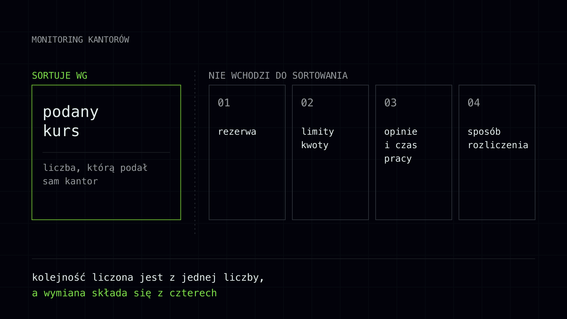Image resolution: width=567 pixels, height=319 pixels.
Task: Click the 'MONITORING KANTORÓW' header text
Action: click(80, 39)
